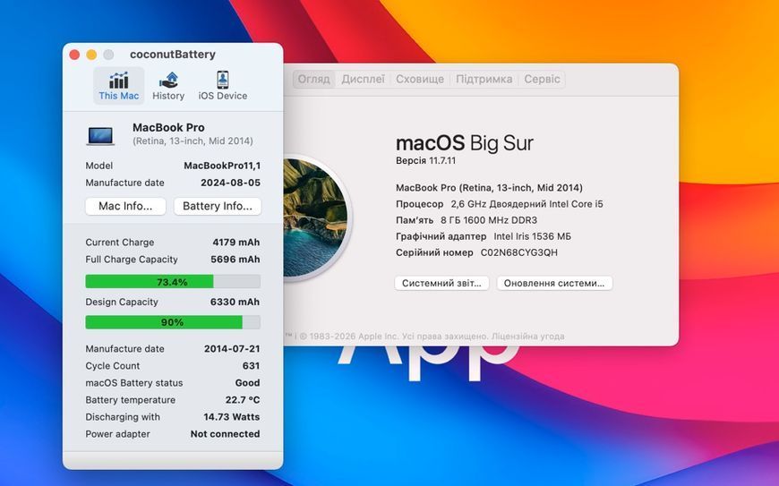Open Ліцензійна угода link

[x=527, y=336]
